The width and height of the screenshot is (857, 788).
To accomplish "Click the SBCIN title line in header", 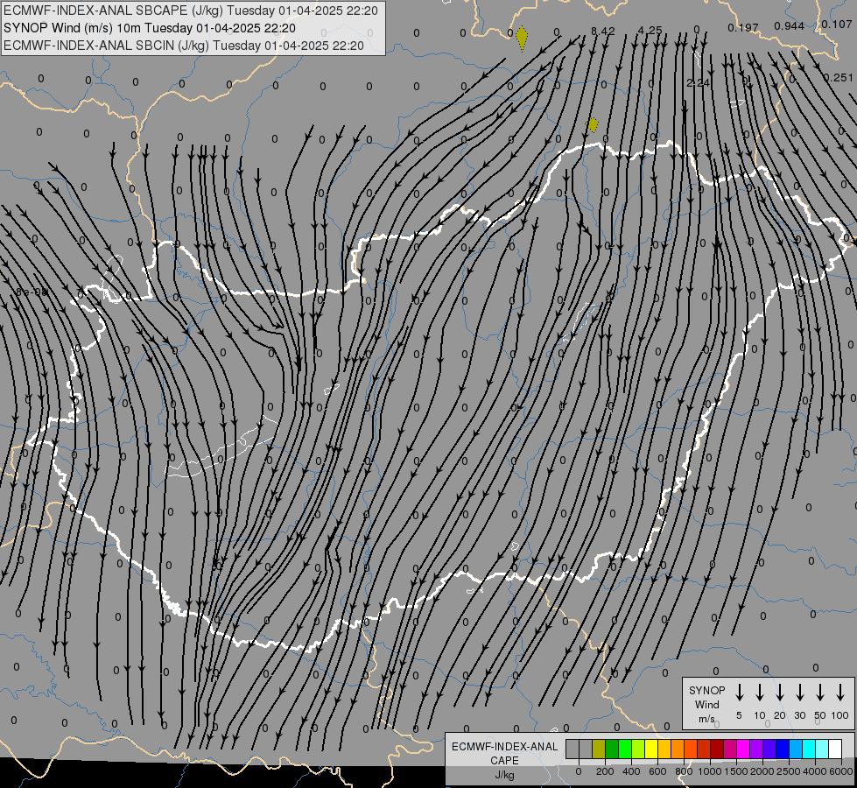I will [184, 46].
